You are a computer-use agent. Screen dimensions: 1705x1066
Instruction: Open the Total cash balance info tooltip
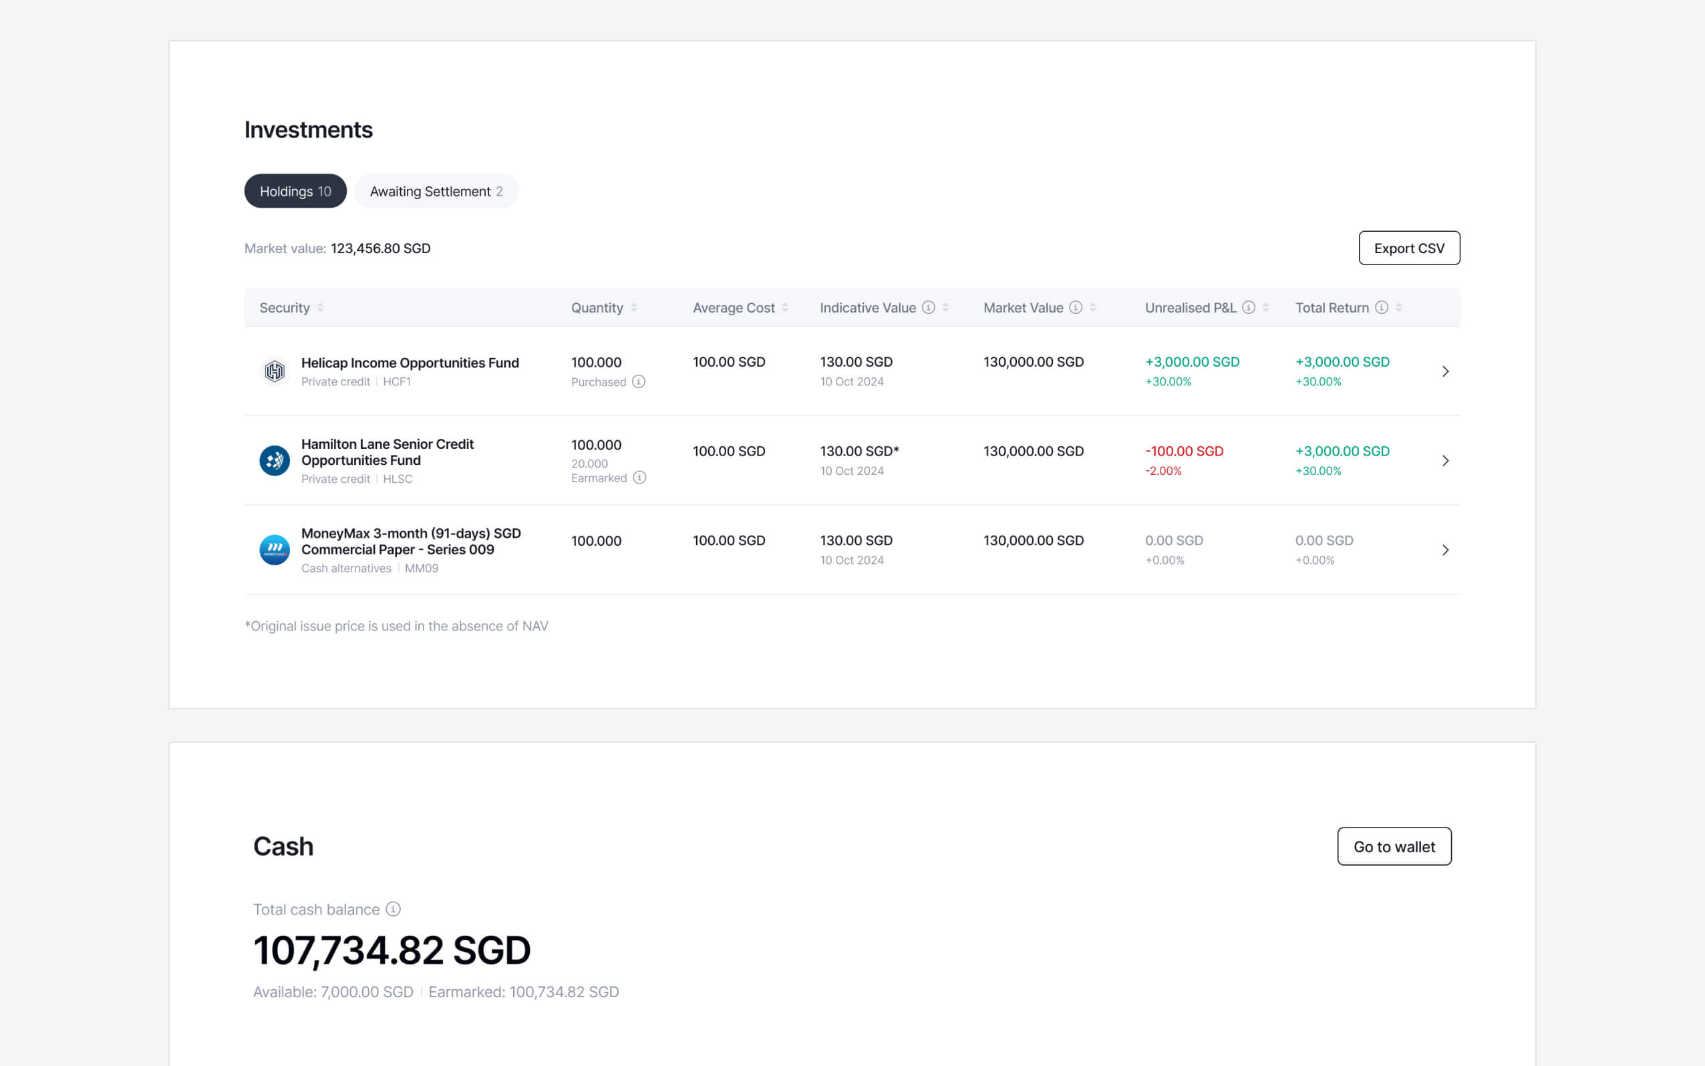393,909
